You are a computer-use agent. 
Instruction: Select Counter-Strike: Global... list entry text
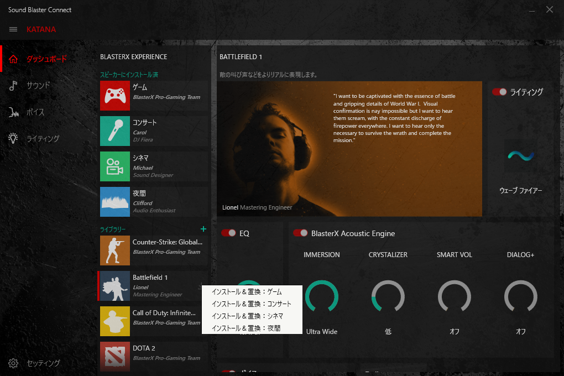[x=167, y=242]
